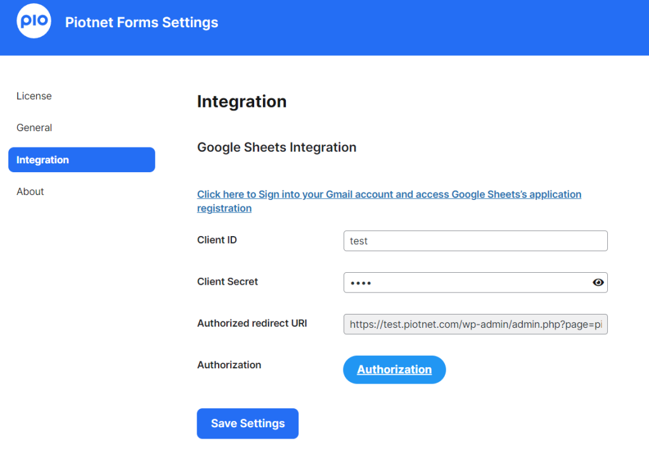Click the Piotnet Forms Settings title
Viewport: 649px width, 450px height.
pyautogui.click(x=141, y=22)
